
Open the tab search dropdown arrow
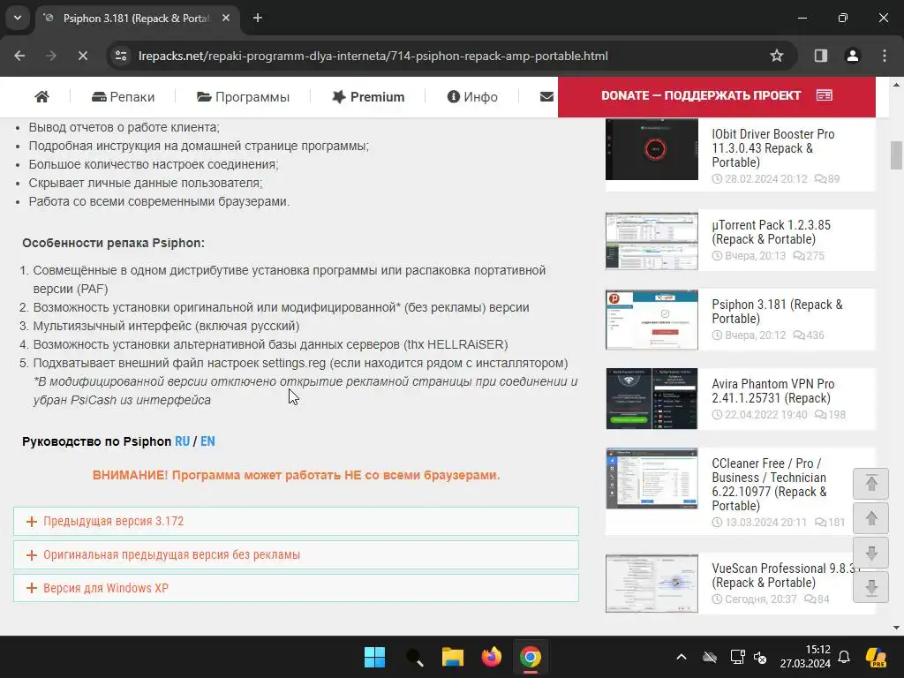coord(18,18)
